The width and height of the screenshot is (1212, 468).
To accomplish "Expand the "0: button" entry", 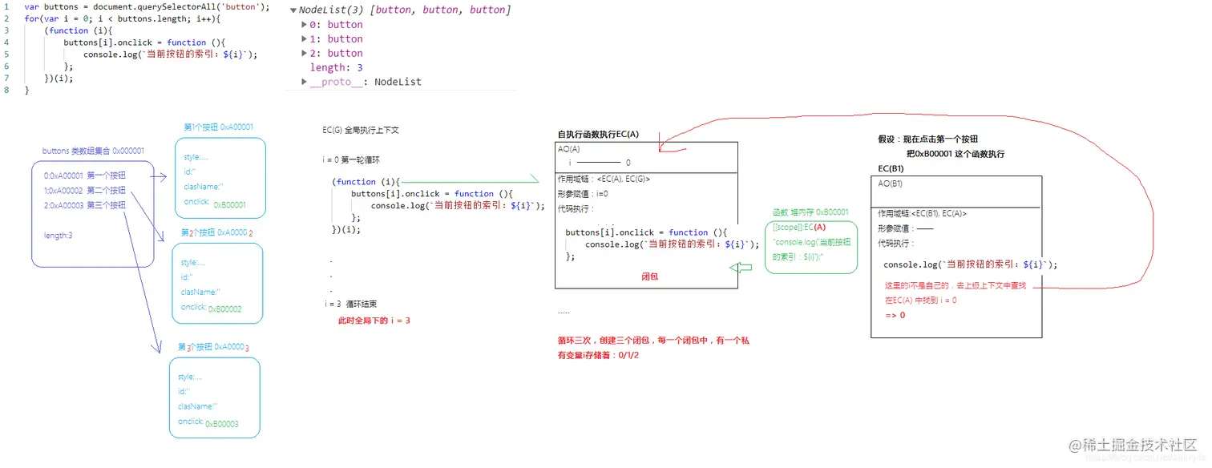I will pyautogui.click(x=305, y=24).
